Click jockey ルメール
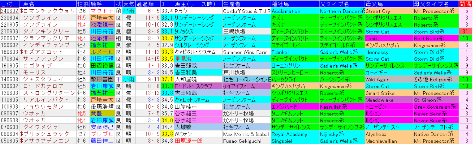The image size is (473, 144). coord(102,52)
